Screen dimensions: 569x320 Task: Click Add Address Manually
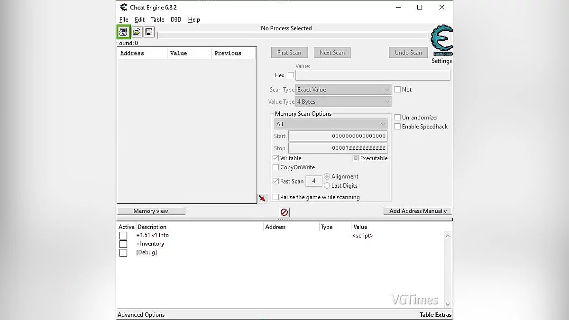417,210
